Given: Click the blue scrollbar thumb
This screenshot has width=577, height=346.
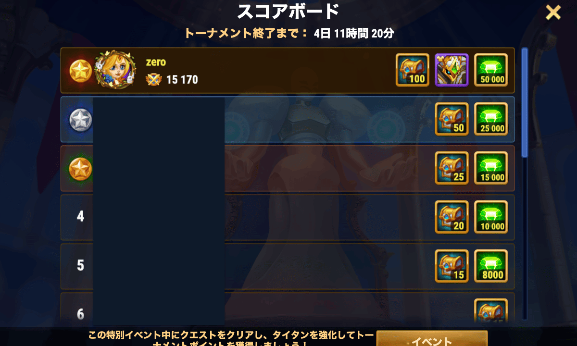Looking at the screenshot, I should tap(525, 102).
